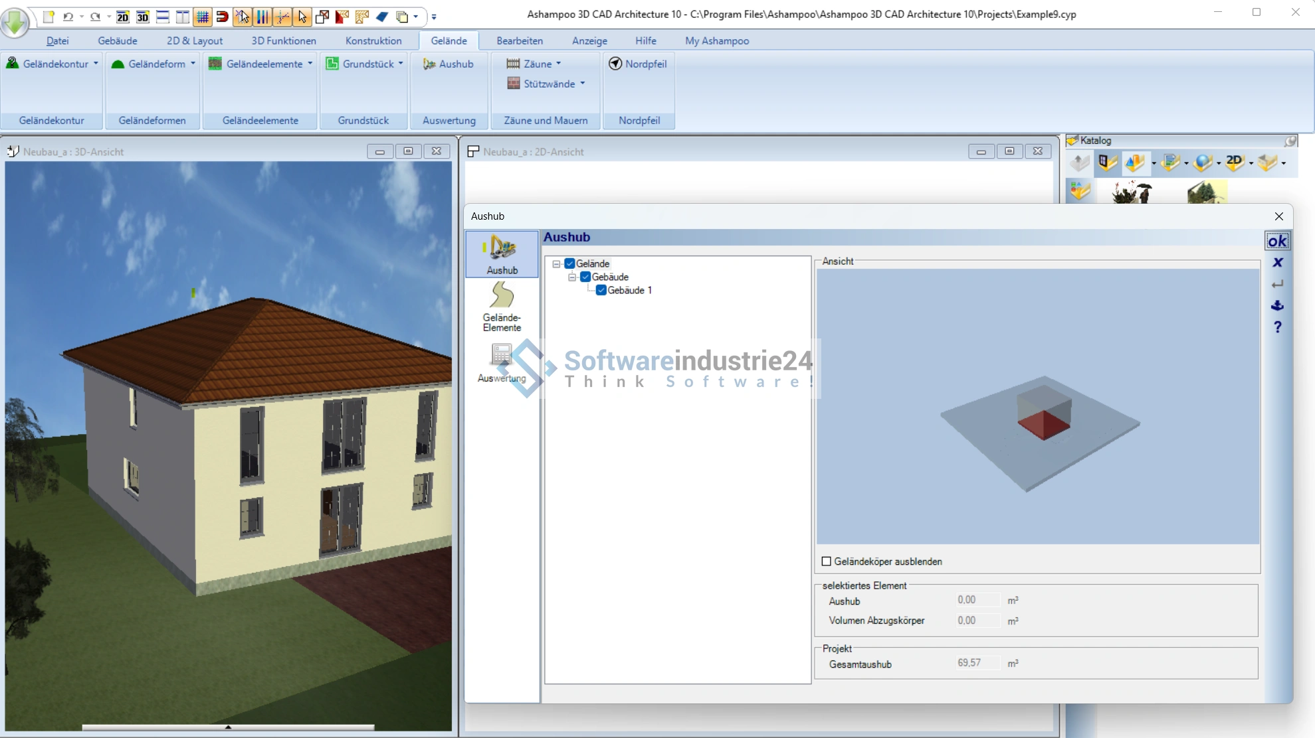Select Gelände-Elemente in Aushub sidebar

click(x=502, y=307)
